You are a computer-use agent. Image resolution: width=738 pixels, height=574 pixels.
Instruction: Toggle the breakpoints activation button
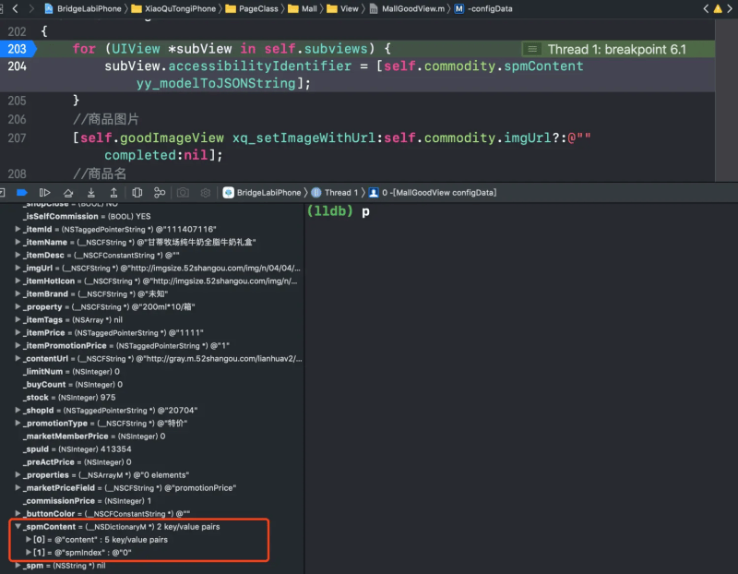point(20,193)
